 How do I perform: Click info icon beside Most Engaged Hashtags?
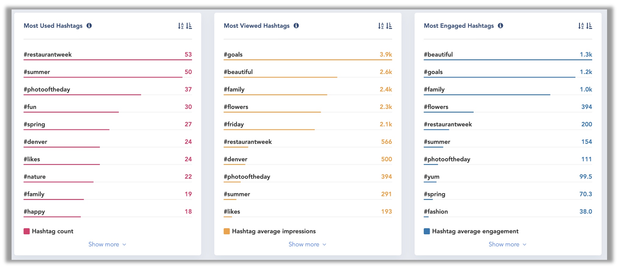pyautogui.click(x=500, y=26)
